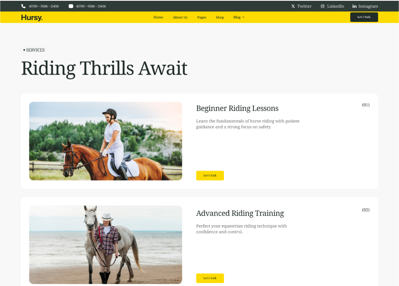
Task: Open the Home menu item
Action: point(158,17)
